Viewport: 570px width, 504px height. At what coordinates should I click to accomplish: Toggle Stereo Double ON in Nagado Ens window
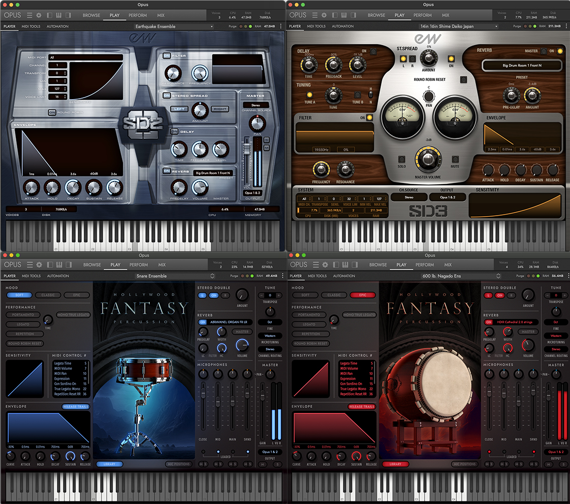[x=500, y=295]
